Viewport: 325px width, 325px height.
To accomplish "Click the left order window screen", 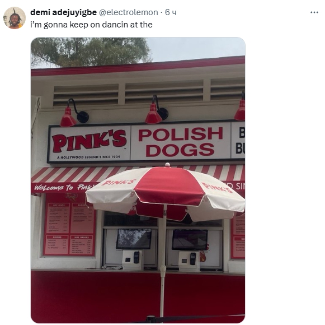I will (x=134, y=239).
